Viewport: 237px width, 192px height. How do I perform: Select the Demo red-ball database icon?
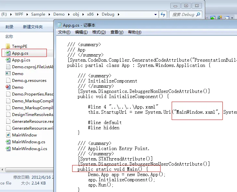[8, 87]
